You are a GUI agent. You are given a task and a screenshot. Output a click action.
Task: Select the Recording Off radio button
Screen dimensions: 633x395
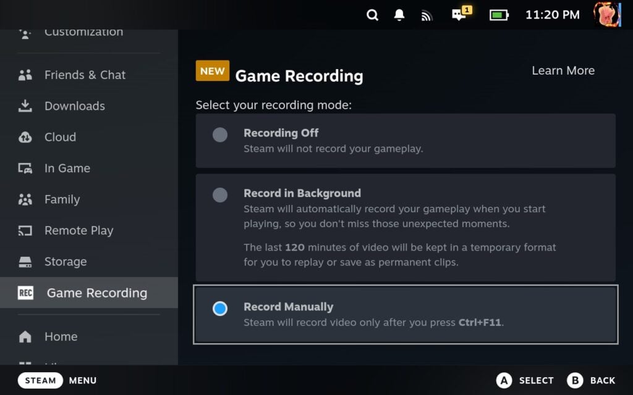220,135
